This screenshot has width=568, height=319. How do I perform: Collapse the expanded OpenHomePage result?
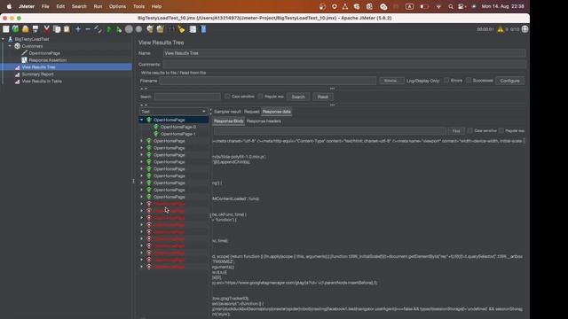142,120
